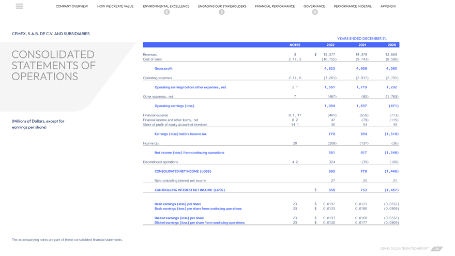
Task: Select Operating earnings (loss) line label
Action: coord(174,106)
